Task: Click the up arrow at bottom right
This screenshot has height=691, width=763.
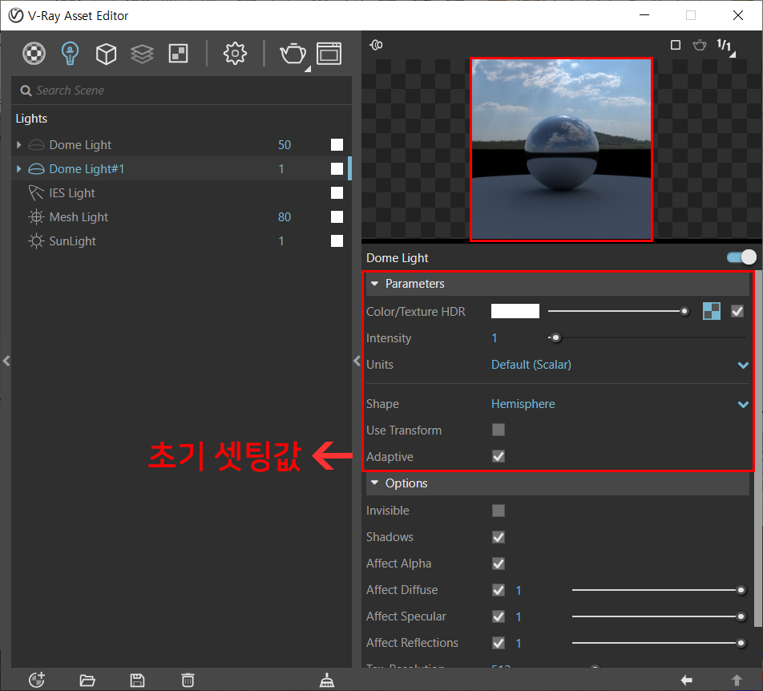Action: tap(737, 680)
